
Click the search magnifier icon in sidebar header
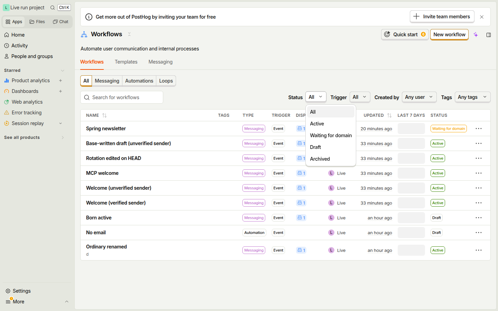tap(53, 8)
